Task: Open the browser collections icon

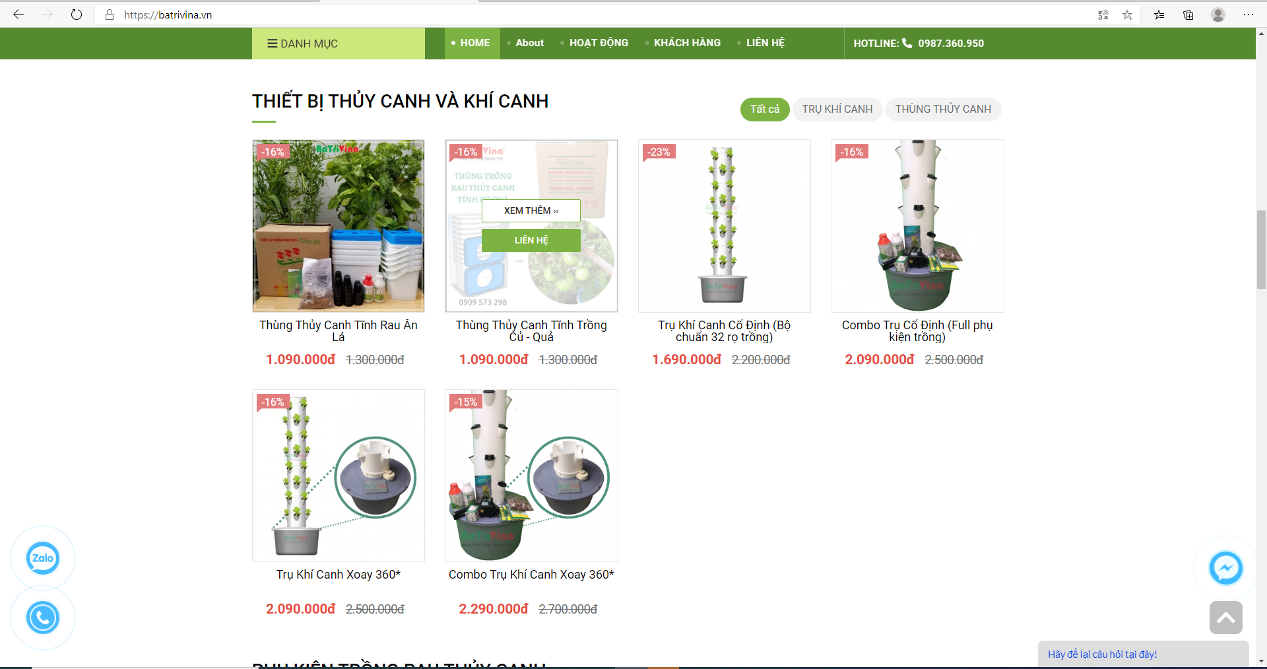Action: coord(1188,15)
